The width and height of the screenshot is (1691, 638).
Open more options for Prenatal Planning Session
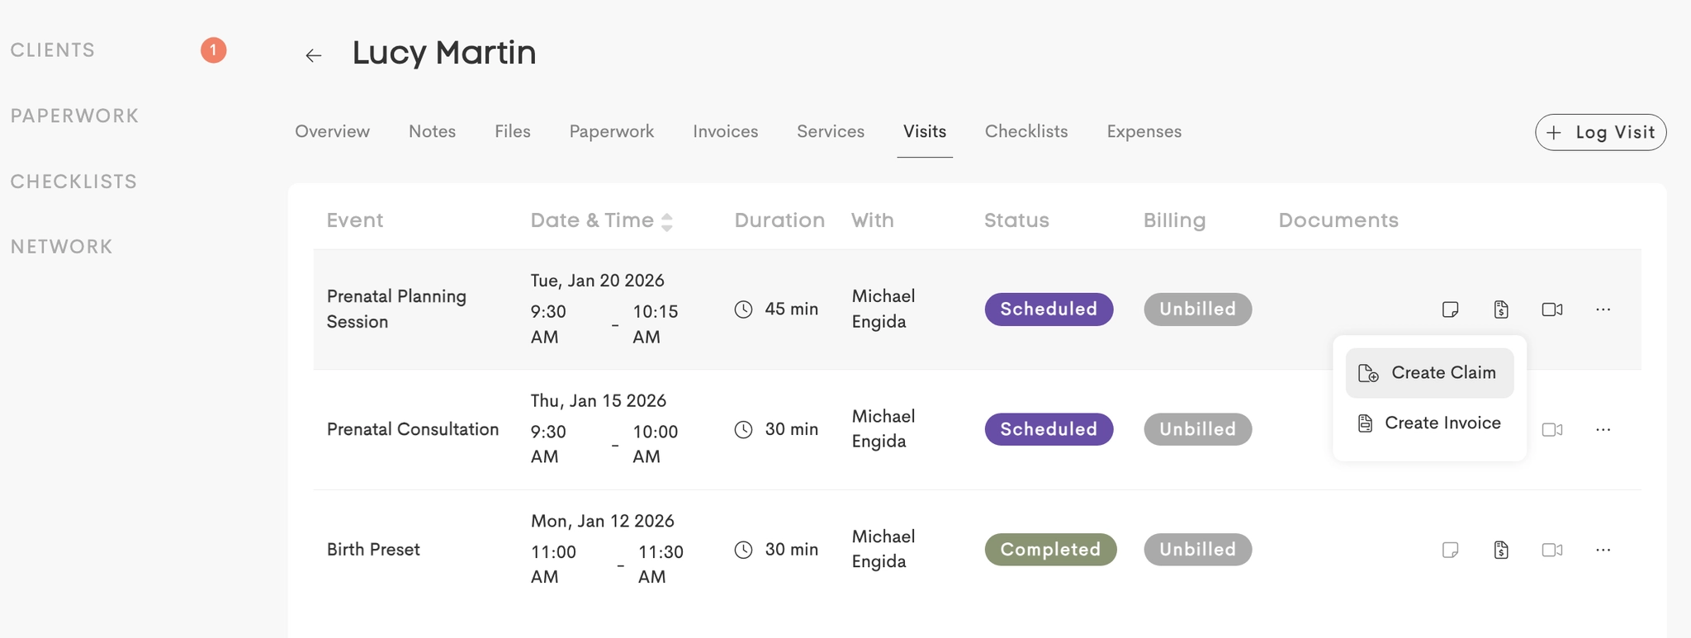pyautogui.click(x=1603, y=310)
